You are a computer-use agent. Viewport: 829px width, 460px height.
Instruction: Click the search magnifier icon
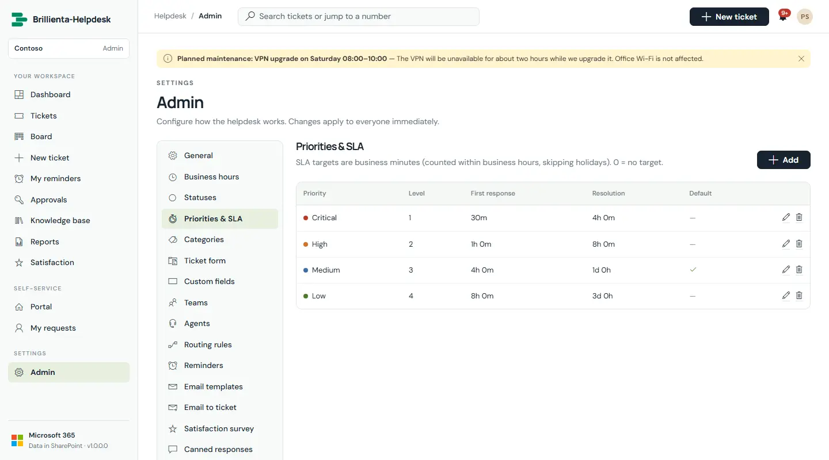coord(250,16)
